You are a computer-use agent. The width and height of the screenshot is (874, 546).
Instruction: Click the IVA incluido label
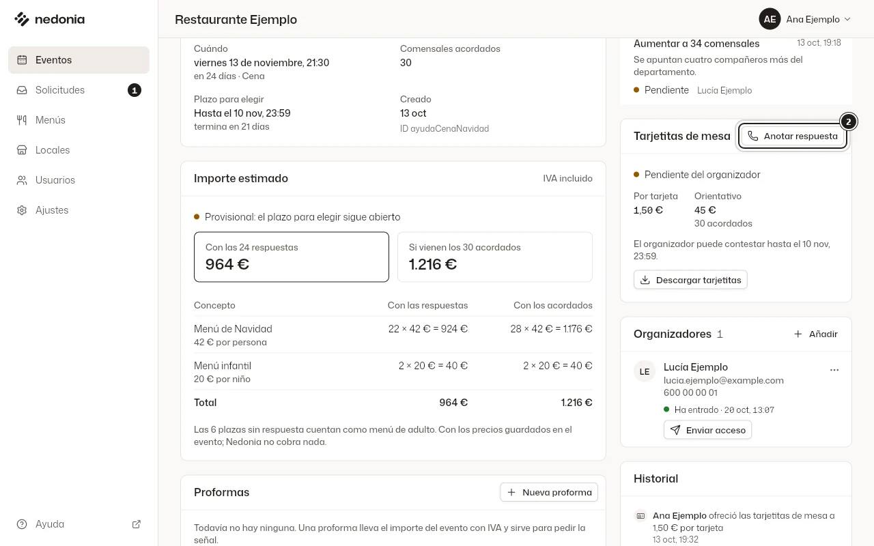[568, 178]
